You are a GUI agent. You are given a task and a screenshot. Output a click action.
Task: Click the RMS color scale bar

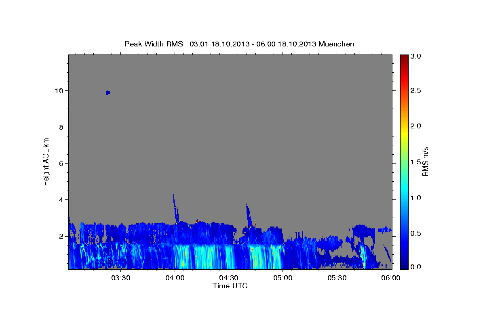tap(404, 161)
